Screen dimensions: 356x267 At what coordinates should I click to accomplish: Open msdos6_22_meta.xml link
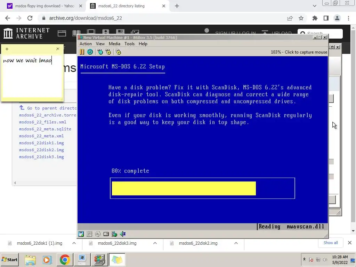pyautogui.click(x=41, y=136)
